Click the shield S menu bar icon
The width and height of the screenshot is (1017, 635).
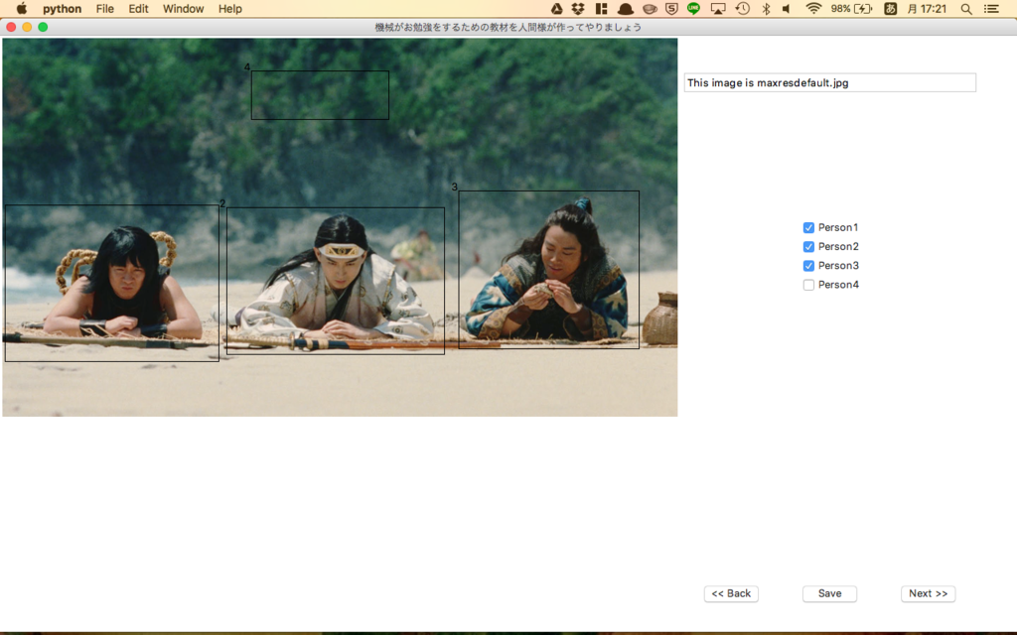pyautogui.click(x=671, y=8)
